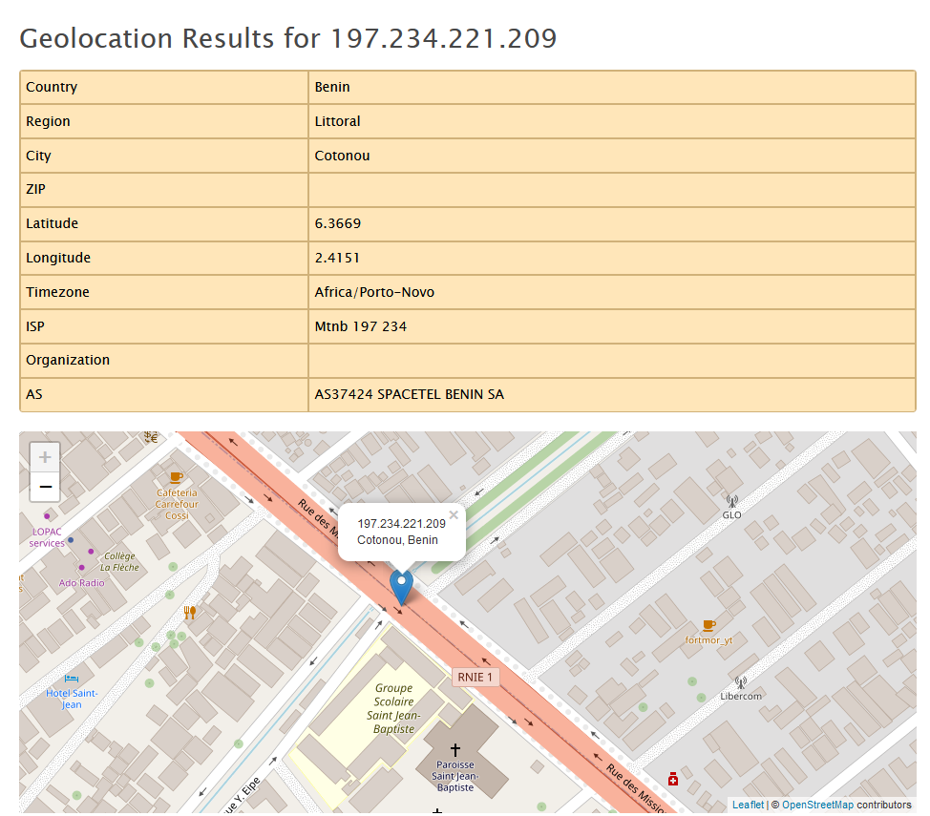
Task: Click the Cafeteria Carrefour Cossi coffee icon
Action: pos(176,477)
